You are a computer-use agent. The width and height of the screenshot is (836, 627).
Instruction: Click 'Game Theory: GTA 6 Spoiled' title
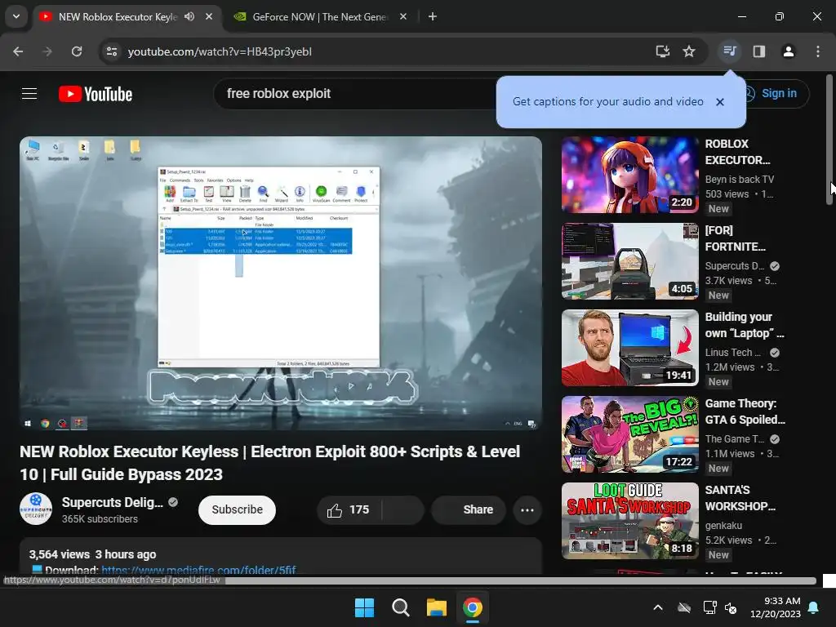(745, 411)
